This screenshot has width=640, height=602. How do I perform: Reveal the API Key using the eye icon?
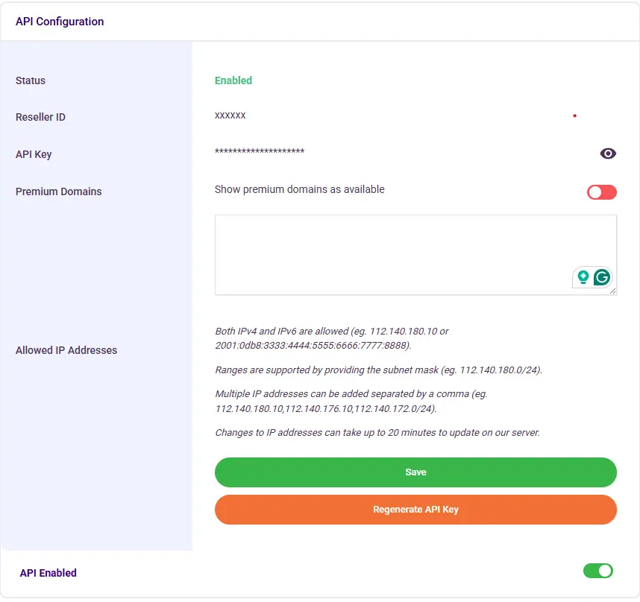click(x=608, y=153)
